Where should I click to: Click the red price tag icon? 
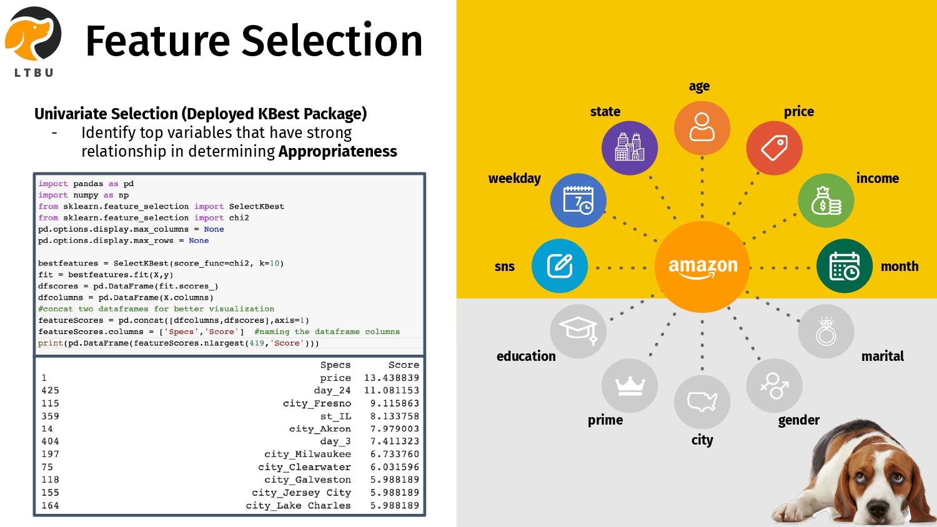[x=774, y=148]
